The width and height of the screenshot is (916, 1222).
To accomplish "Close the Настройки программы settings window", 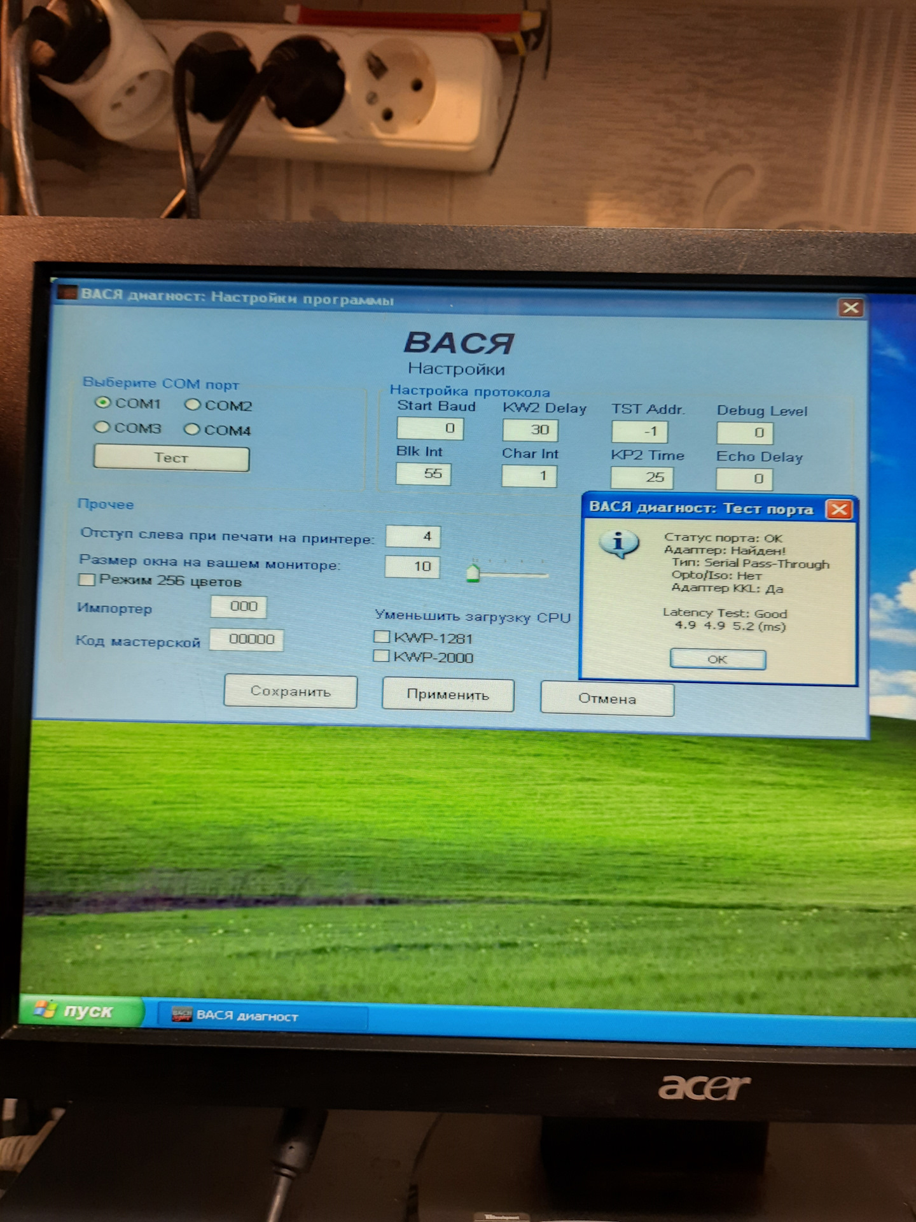I will tap(851, 309).
